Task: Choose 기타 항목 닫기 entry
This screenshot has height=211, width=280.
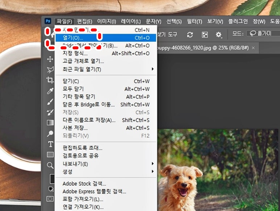Action: coord(106,97)
